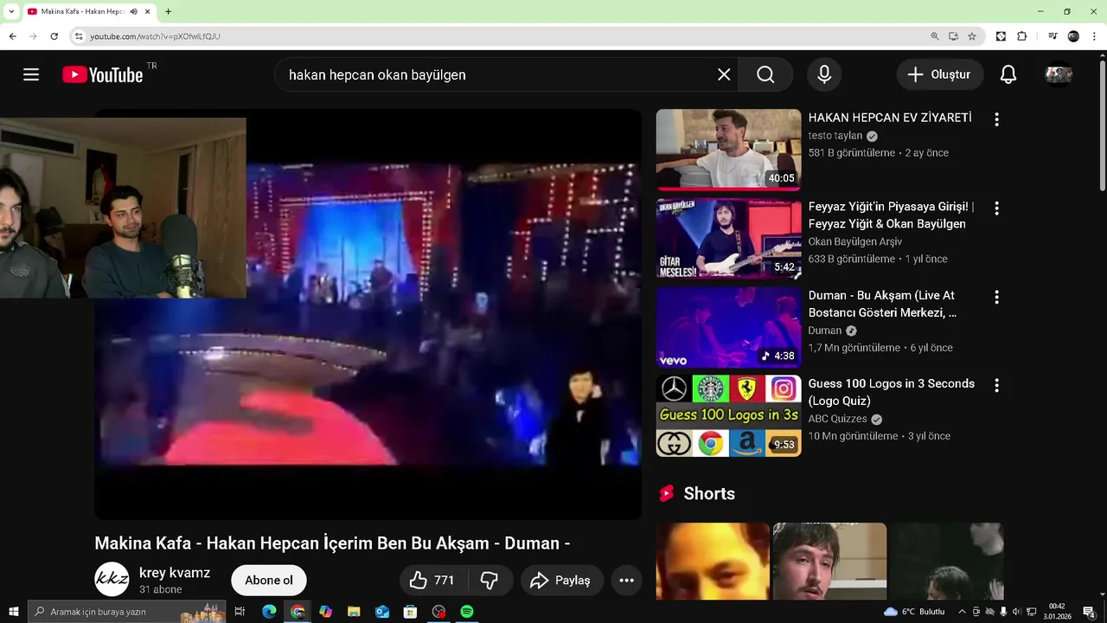The image size is (1107, 623).
Task: Dislike the video with thumbs down
Action: (490, 580)
